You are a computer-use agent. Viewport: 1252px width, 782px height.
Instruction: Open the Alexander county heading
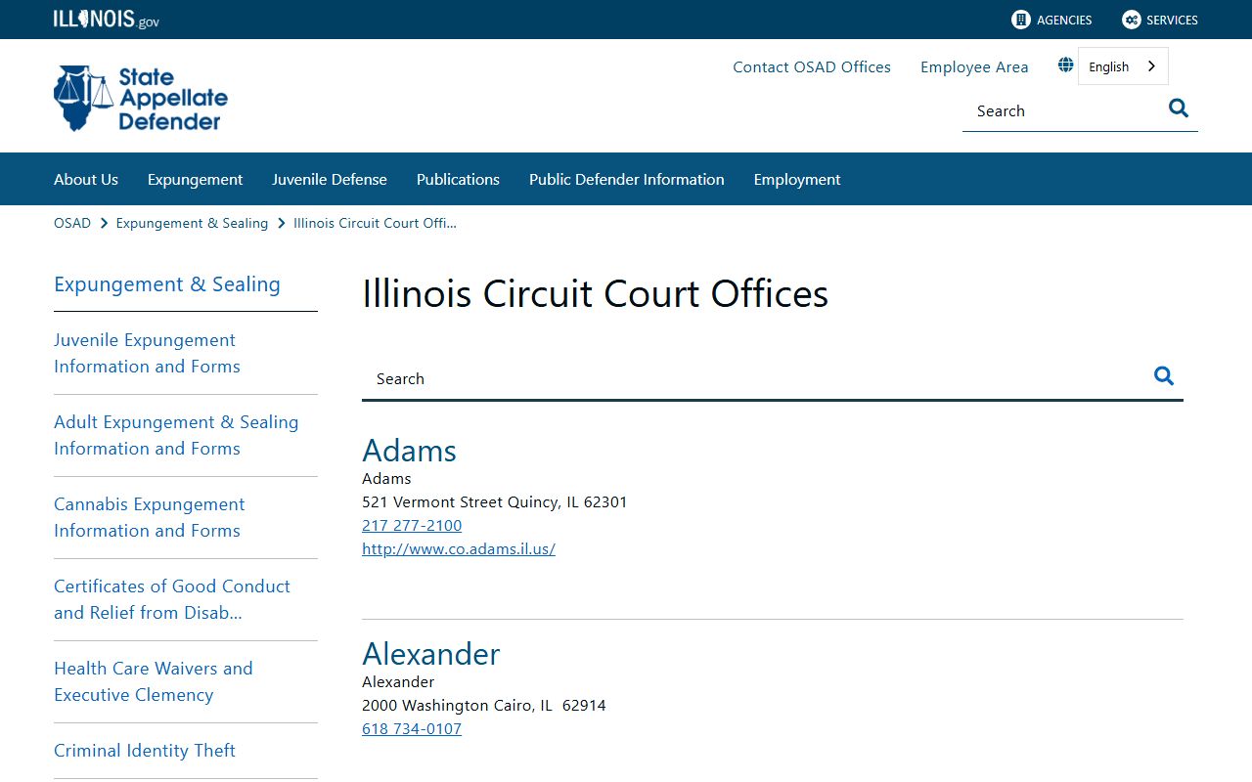click(430, 653)
